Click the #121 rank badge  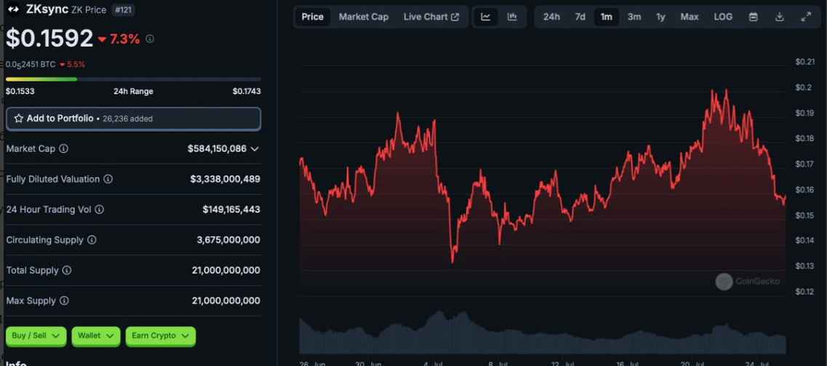tap(124, 9)
